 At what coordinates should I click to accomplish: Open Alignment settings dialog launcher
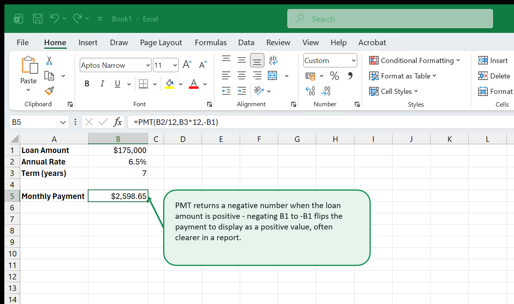coord(294,104)
